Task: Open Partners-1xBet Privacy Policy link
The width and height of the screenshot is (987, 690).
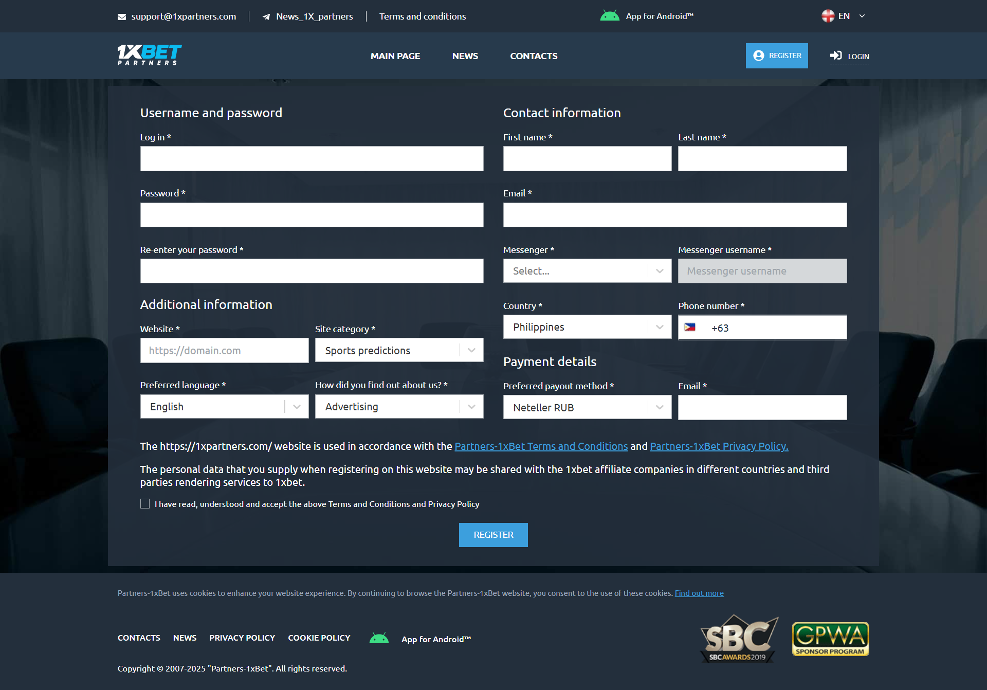Action: coord(719,446)
